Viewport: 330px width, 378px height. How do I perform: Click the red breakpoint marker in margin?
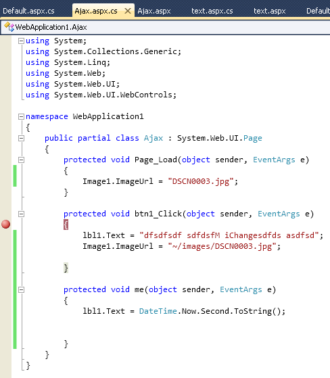pos(5,225)
